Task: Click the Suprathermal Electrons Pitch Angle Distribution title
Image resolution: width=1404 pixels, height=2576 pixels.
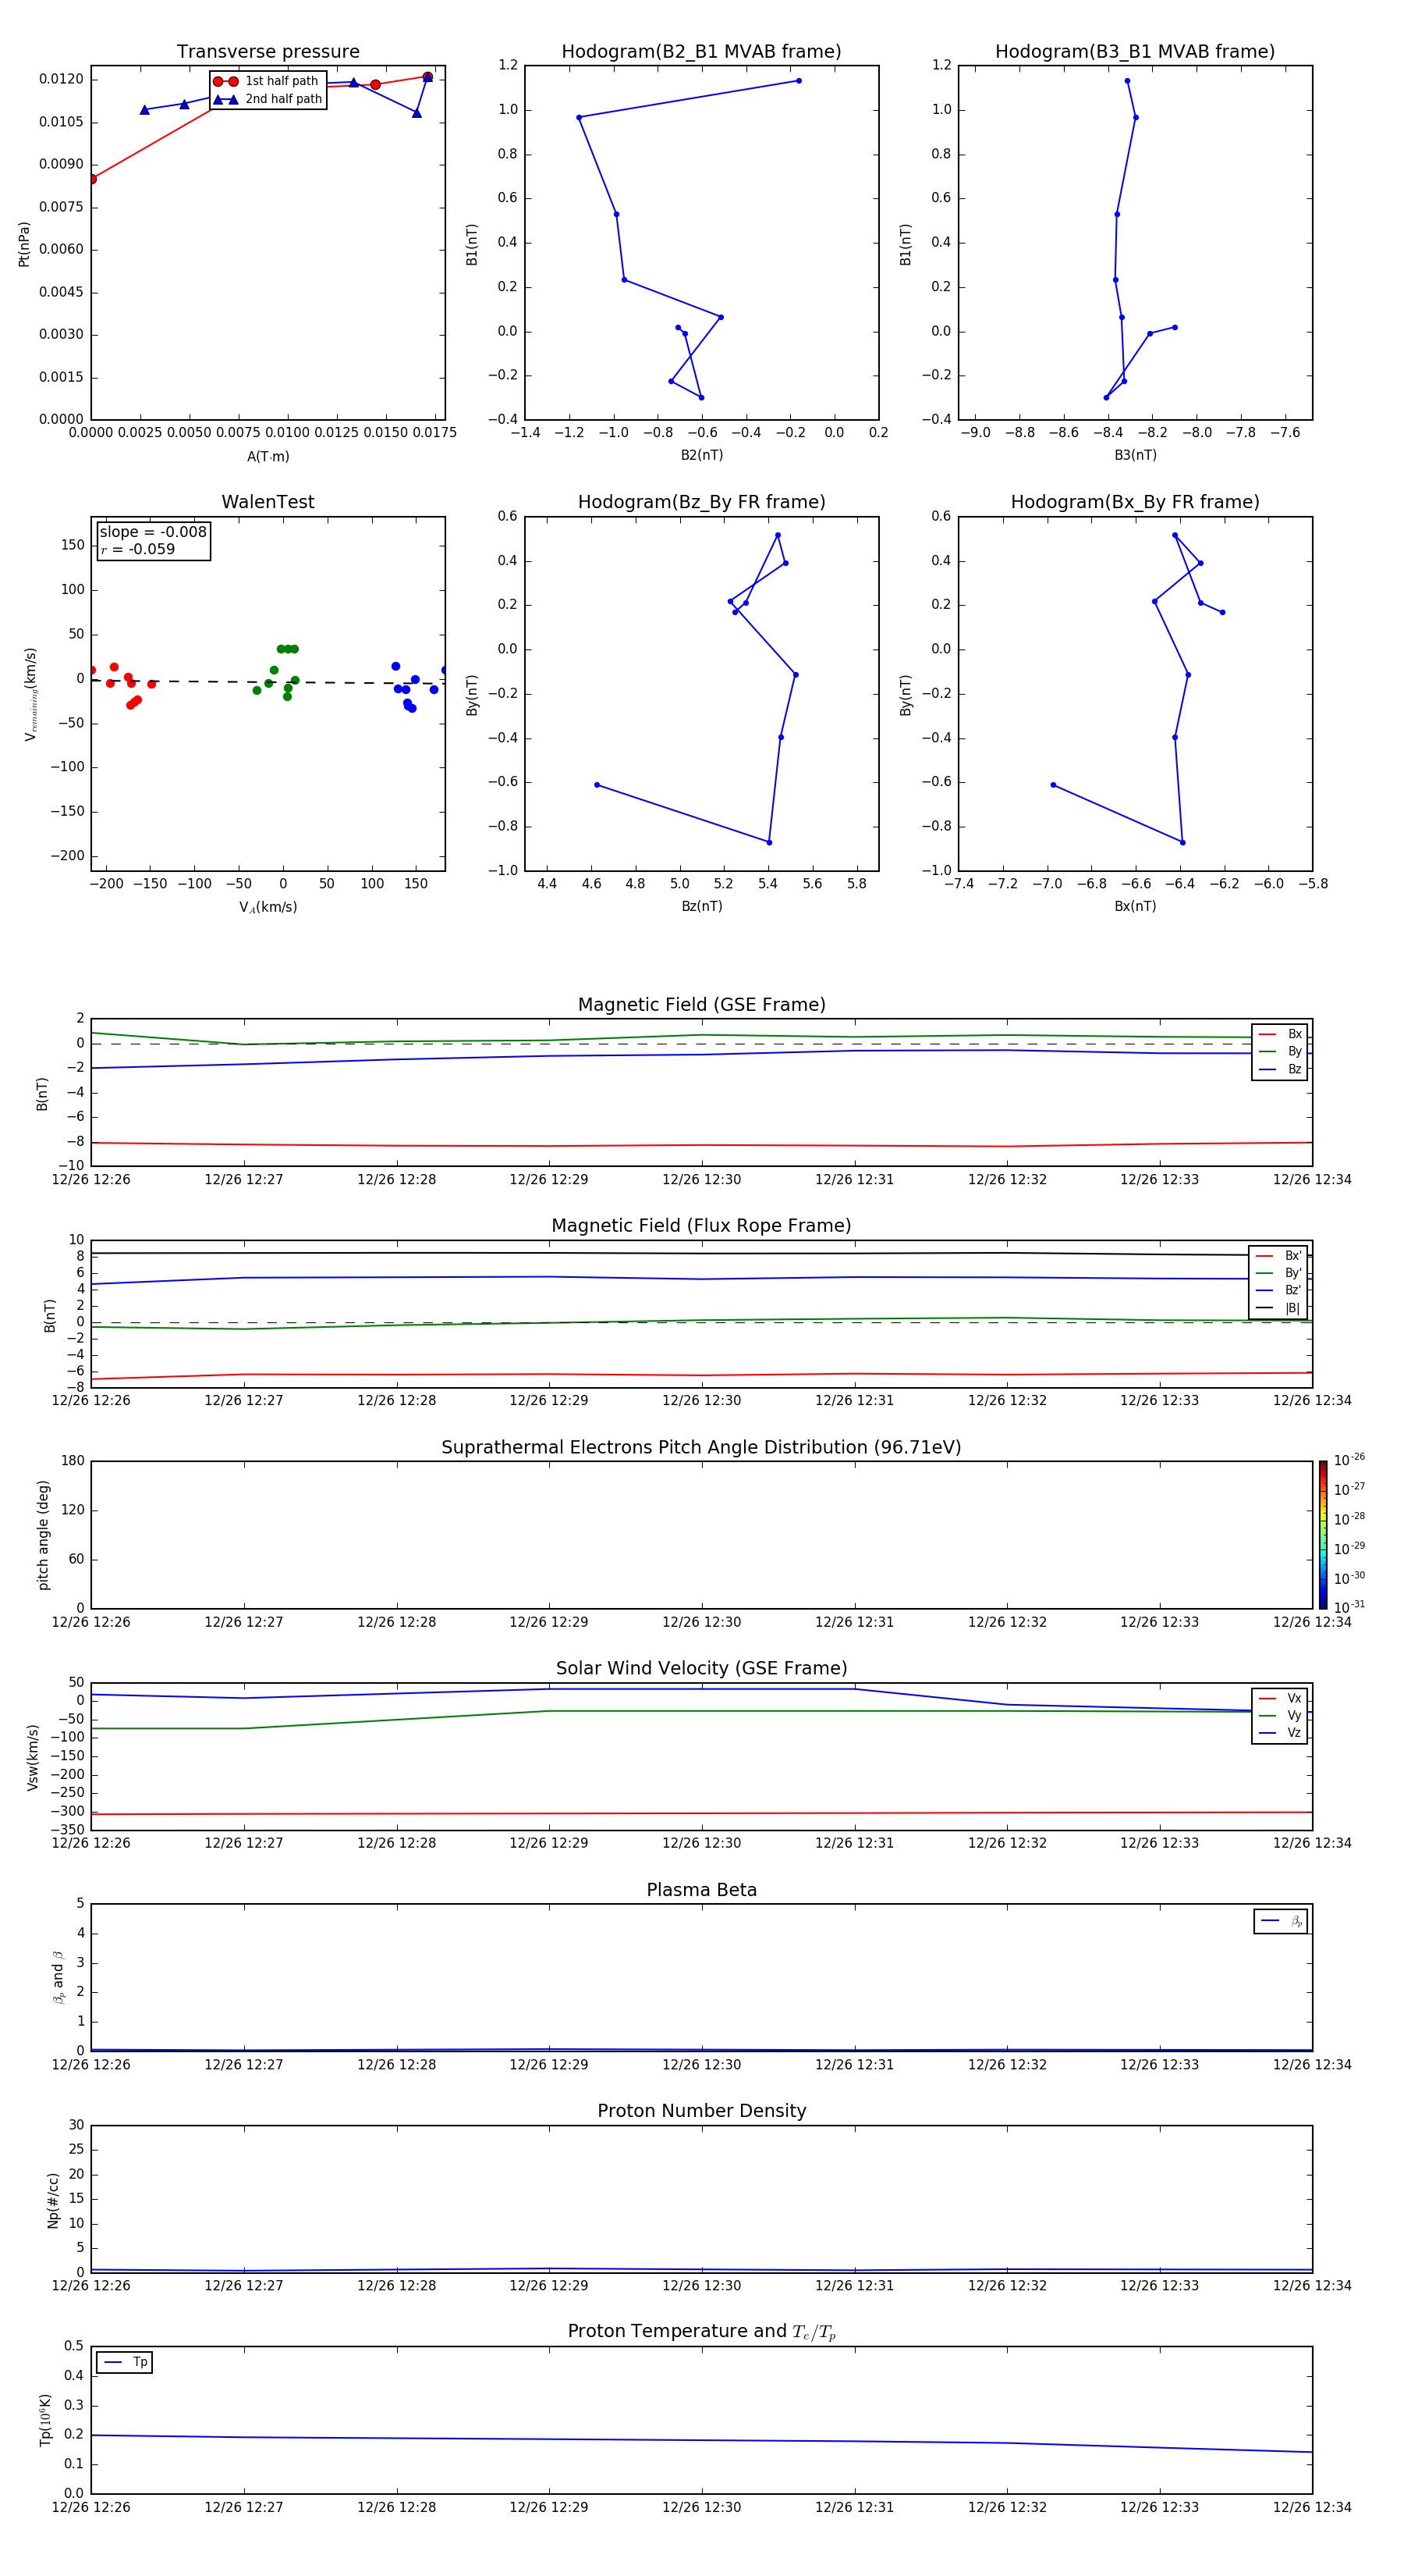Action: coord(701,1448)
